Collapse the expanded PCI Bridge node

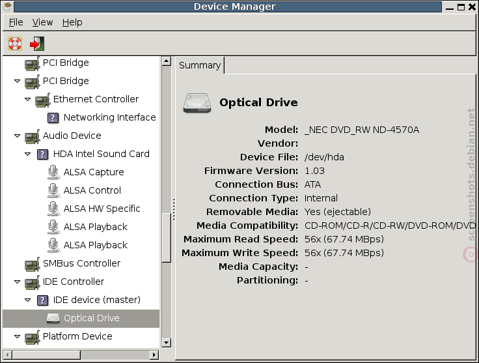17,81
